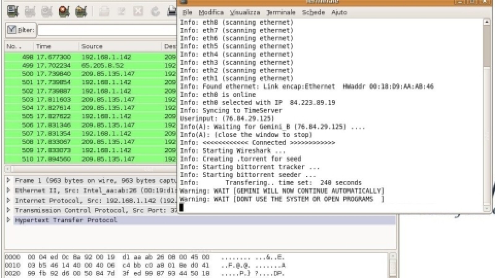Click the greyed Close capture file icon
Screen dimensions: 495x278
click(138, 11)
